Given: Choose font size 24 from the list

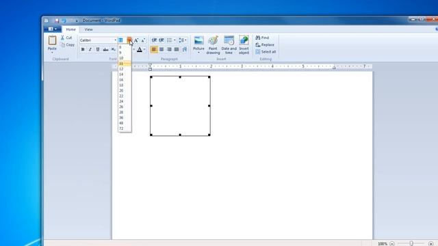Looking at the screenshot, I should pos(125,101).
